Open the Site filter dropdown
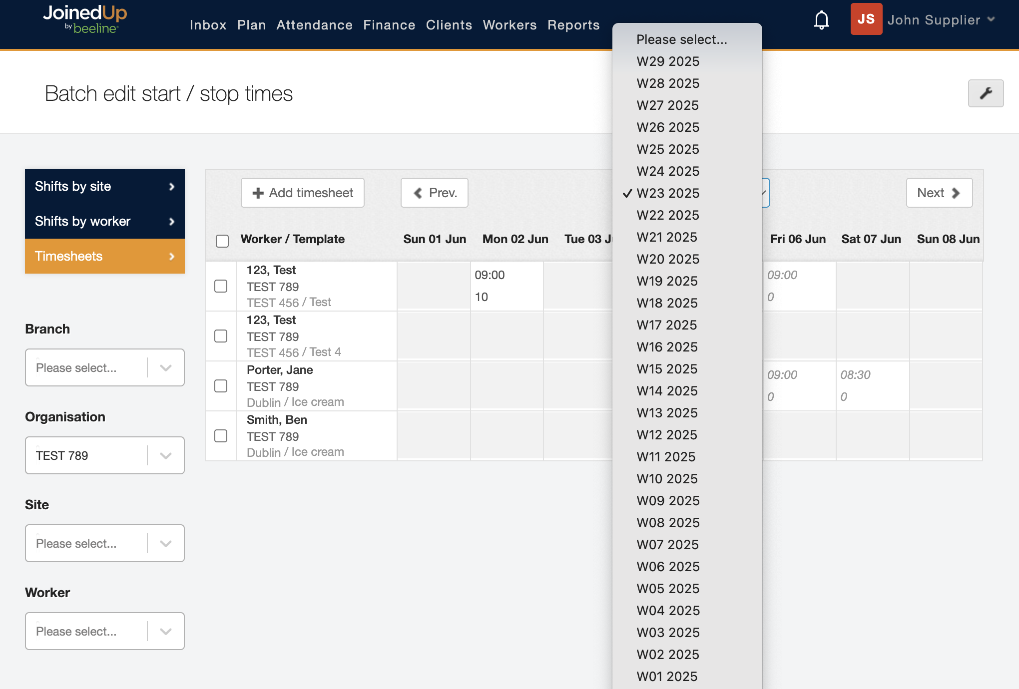This screenshot has height=689, width=1019. pos(105,543)
